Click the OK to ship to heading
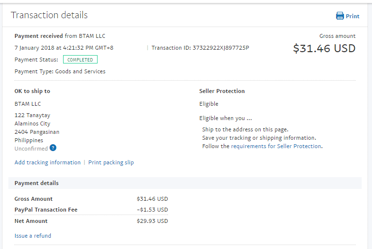Screen dimensions: 372x249 pyautogui.click(x=32, y=91)
